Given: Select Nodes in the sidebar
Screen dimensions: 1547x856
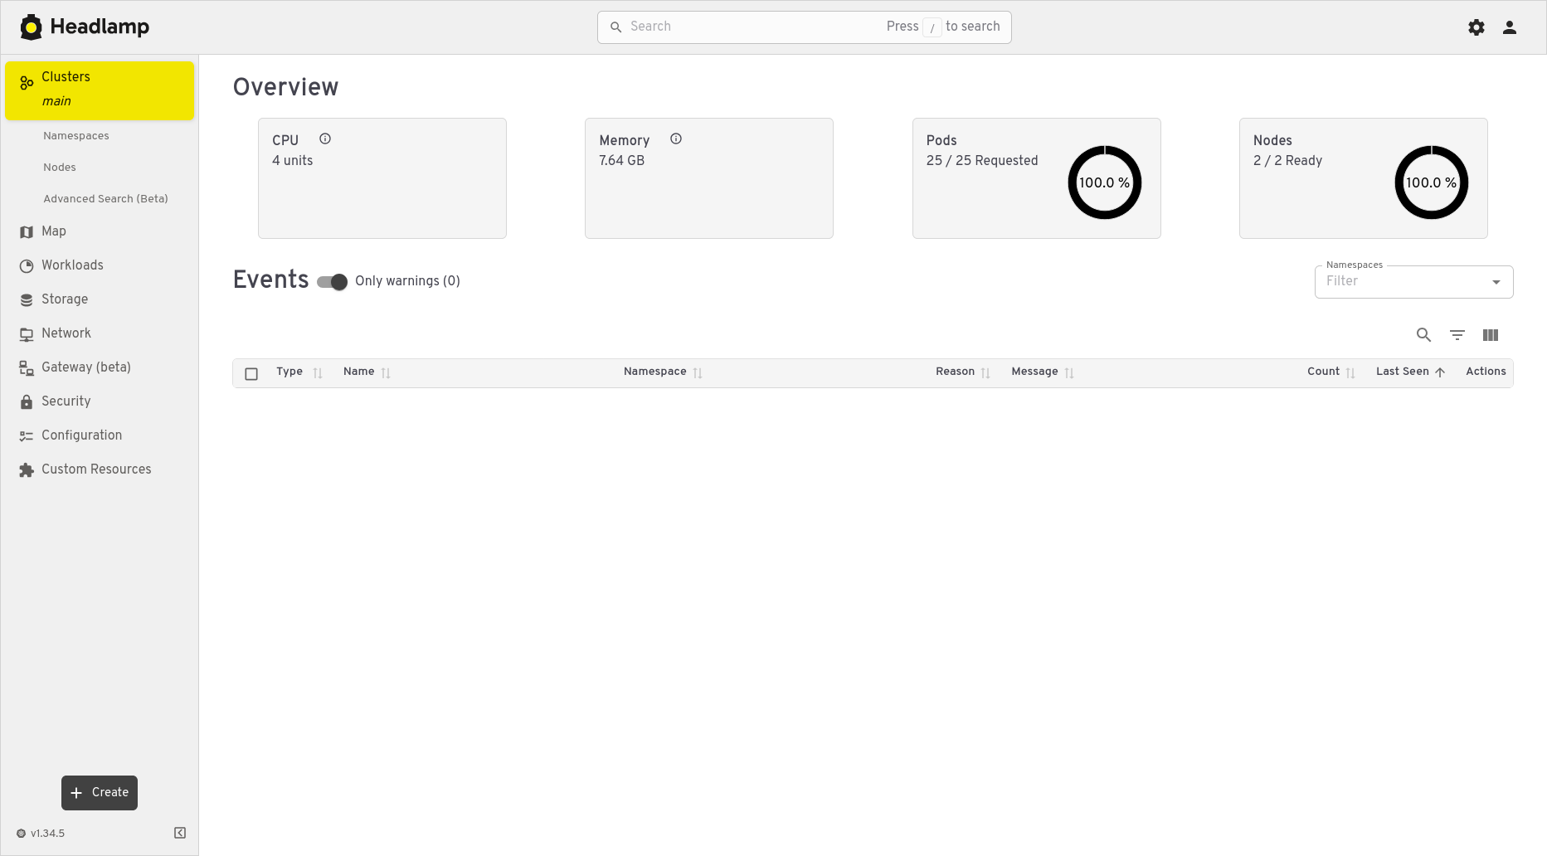Looking at the screenshot, I should (x=59, y=167).
